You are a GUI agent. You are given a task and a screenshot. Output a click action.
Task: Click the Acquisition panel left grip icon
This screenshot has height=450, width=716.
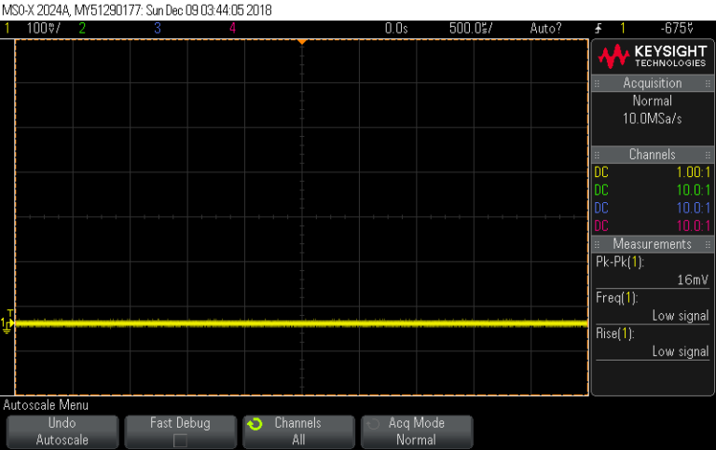click(597, 84)
